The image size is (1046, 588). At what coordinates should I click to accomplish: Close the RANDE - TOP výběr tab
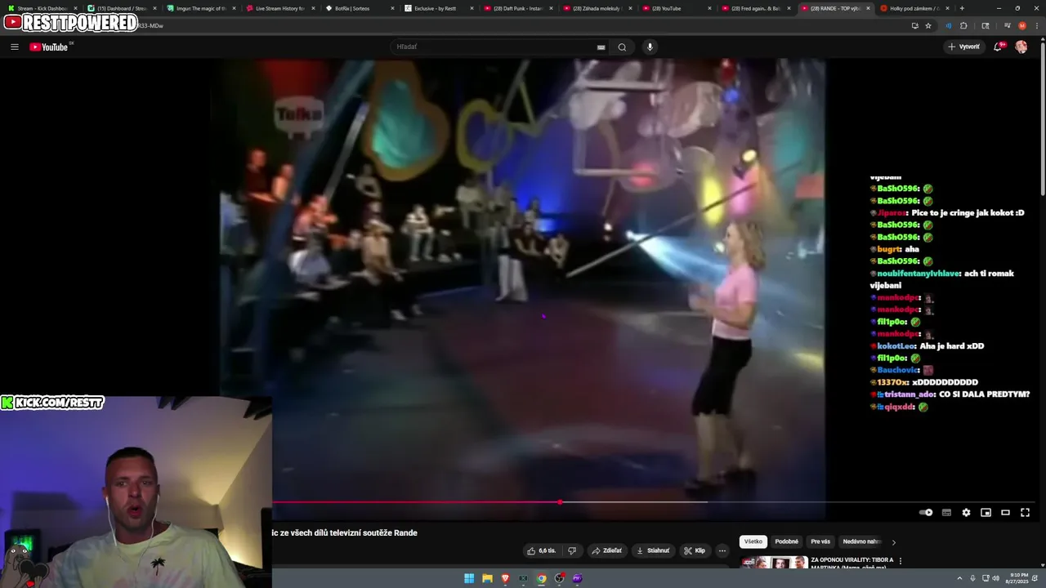coord(868,8)
